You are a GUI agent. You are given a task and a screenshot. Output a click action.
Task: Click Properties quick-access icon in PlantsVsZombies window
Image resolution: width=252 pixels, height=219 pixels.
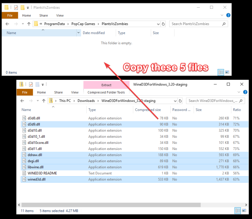click(x=16, y=8)
